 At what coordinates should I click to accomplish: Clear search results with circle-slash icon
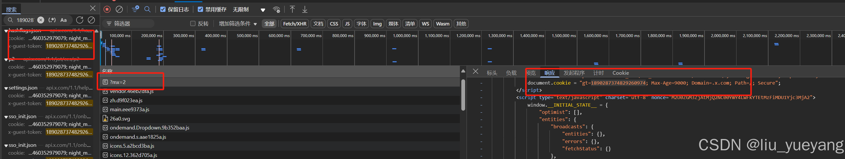click(92, 20)
